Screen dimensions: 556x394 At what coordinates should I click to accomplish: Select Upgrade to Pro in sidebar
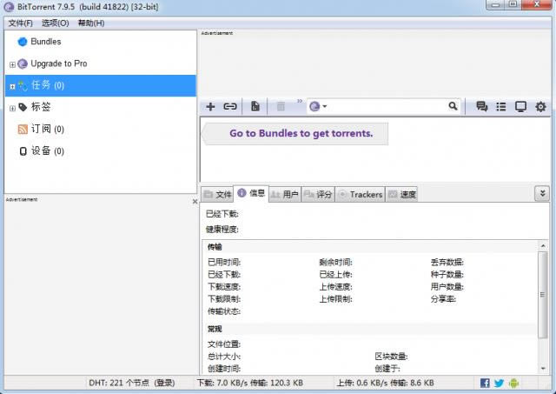click(59, 63)
